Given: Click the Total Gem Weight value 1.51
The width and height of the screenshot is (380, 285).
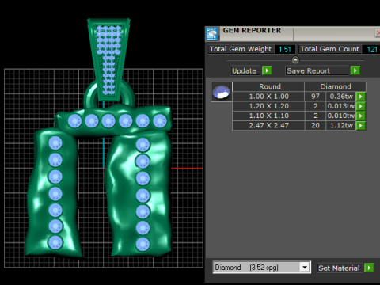Looking at the screenshot, I should [x=285, y=49].
